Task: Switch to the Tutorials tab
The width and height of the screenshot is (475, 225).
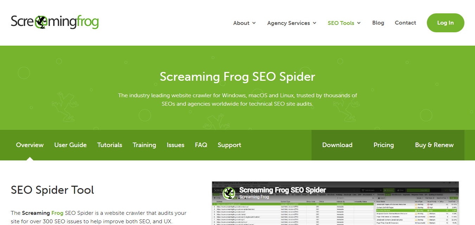Action: tap(110, 145)
